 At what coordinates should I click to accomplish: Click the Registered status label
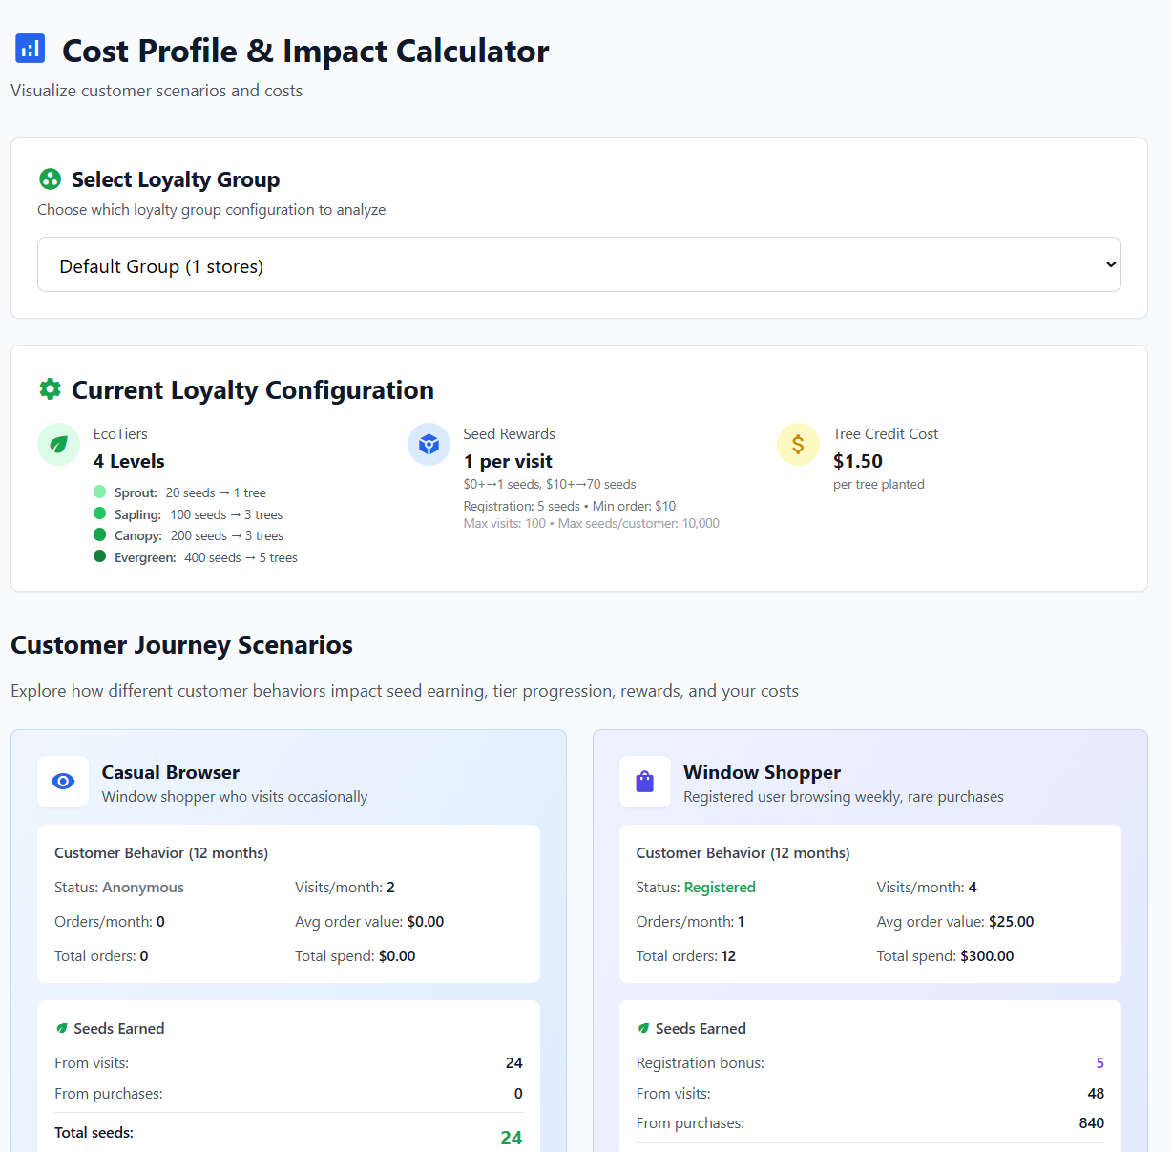(720, 887)
